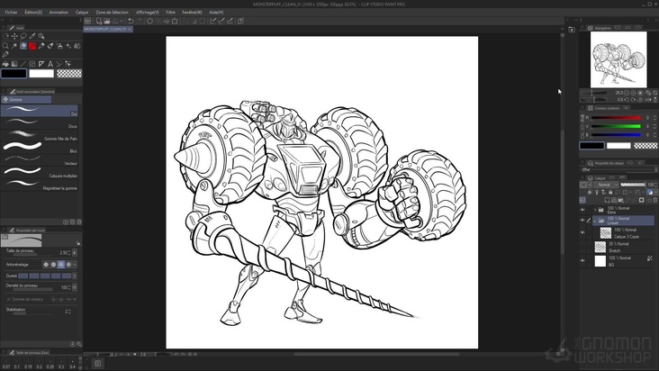Screen dimensions: 659x371
Task: Select the Figure line tool
Action: click(23, 64)
